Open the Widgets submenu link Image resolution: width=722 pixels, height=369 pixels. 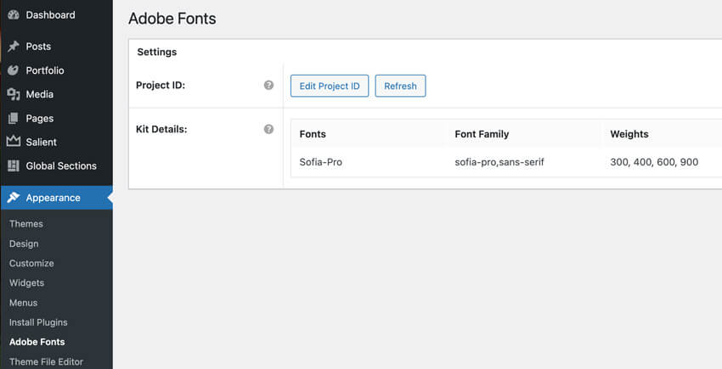click(26, 282)
